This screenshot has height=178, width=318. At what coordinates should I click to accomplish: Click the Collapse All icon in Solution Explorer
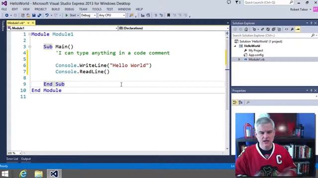[x=273, y=30]
